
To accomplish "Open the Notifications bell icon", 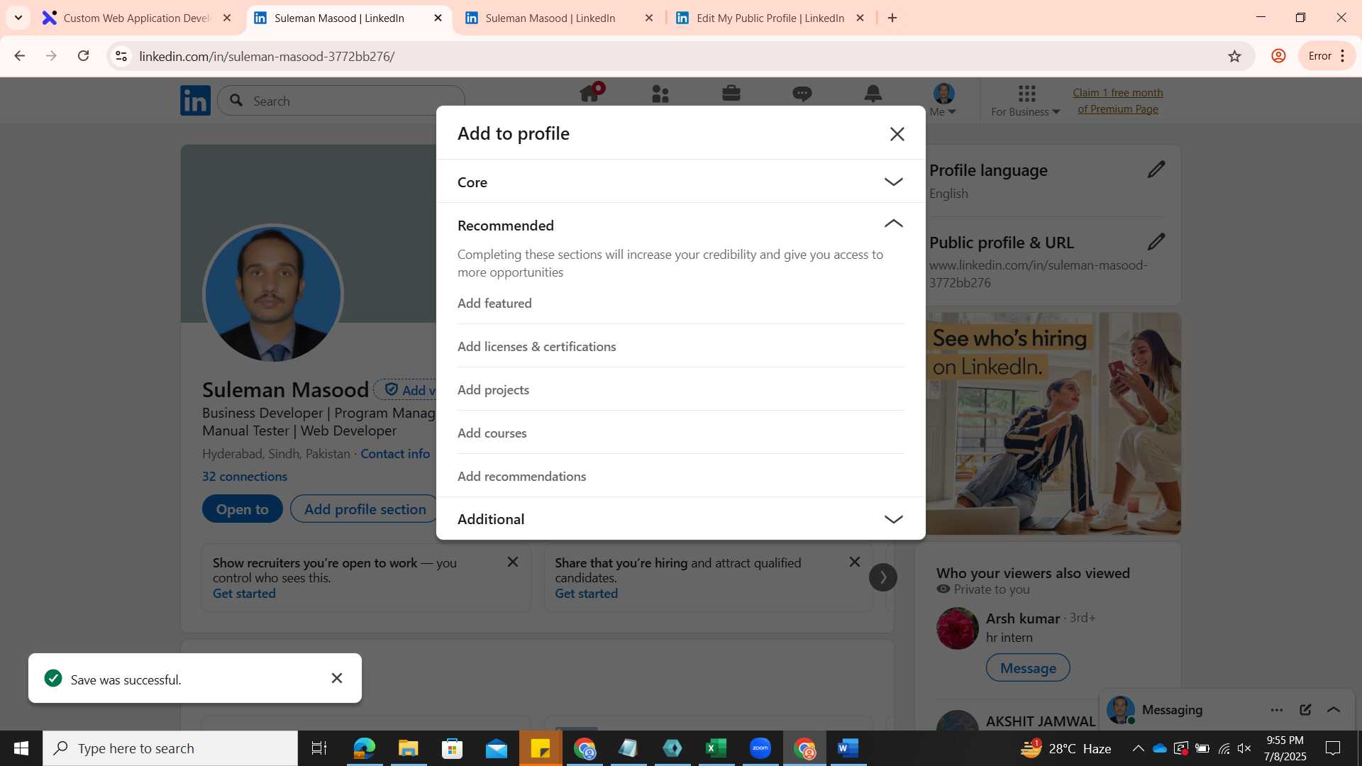I will 873,94.
